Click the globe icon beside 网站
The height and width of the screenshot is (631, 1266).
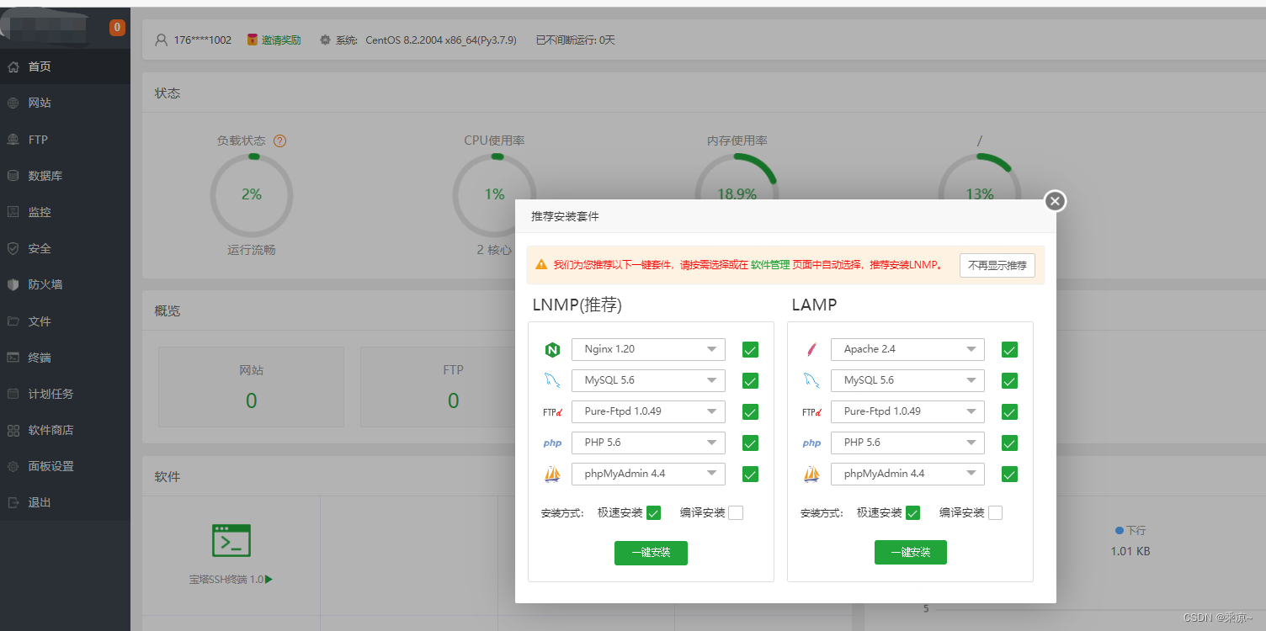pyautogui.click(x=13, y=103)
